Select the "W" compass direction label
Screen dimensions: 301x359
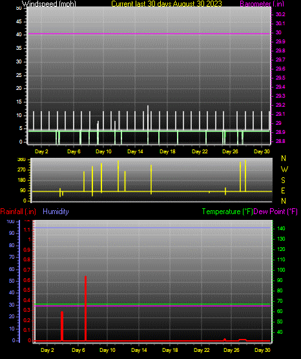pos(284,169)
